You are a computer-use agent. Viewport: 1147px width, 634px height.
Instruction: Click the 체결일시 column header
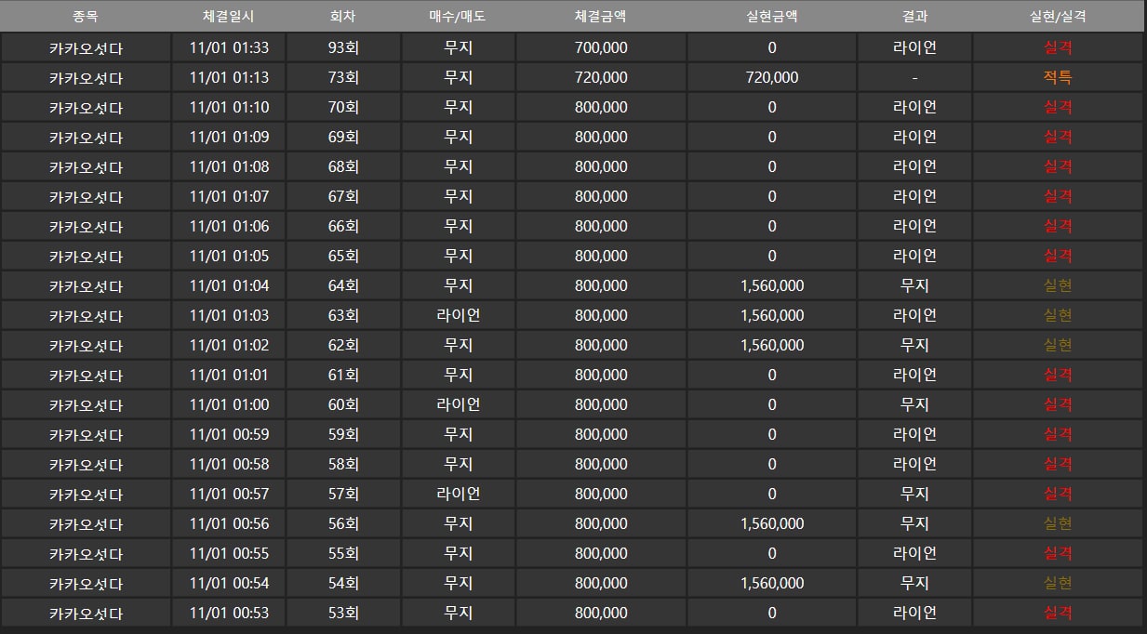coord(228,16)
